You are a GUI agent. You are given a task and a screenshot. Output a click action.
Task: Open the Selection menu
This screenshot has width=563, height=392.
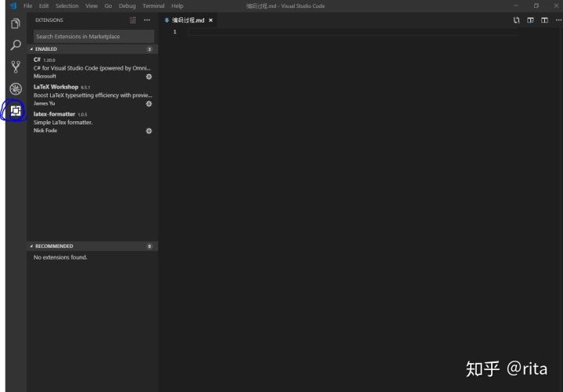coord(66,5)
